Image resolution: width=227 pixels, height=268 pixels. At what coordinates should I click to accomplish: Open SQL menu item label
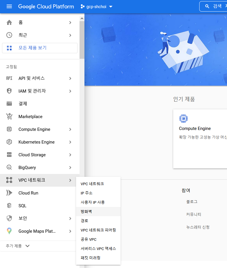[22, 205]
